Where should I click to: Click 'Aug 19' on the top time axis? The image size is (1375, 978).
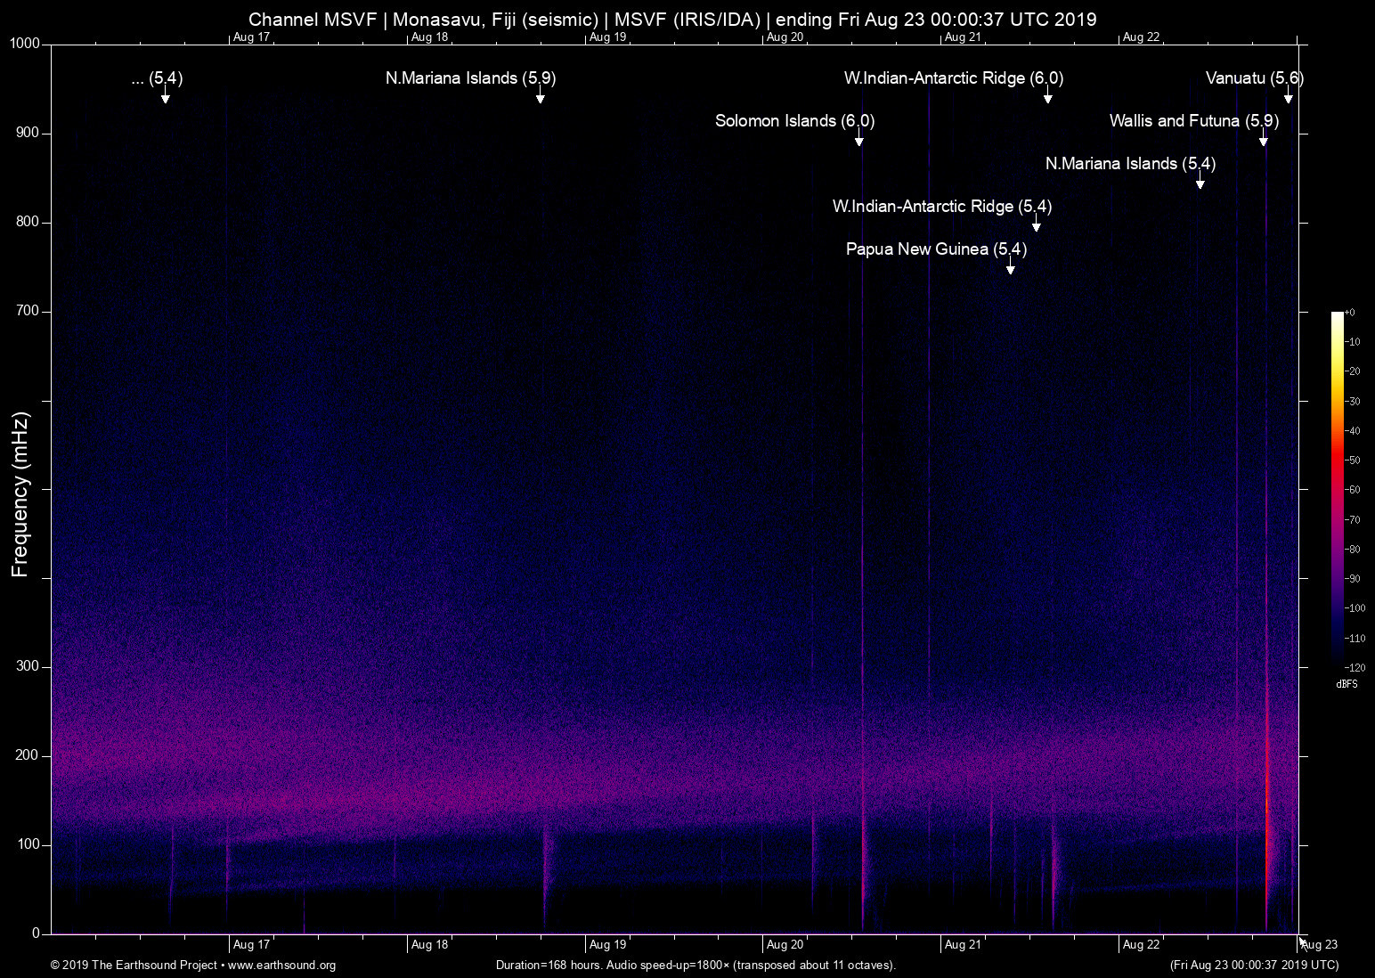607,37
